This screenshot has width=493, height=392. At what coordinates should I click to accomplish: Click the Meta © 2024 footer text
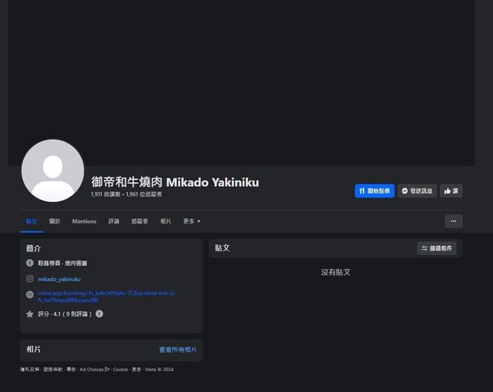click(159, 370)
